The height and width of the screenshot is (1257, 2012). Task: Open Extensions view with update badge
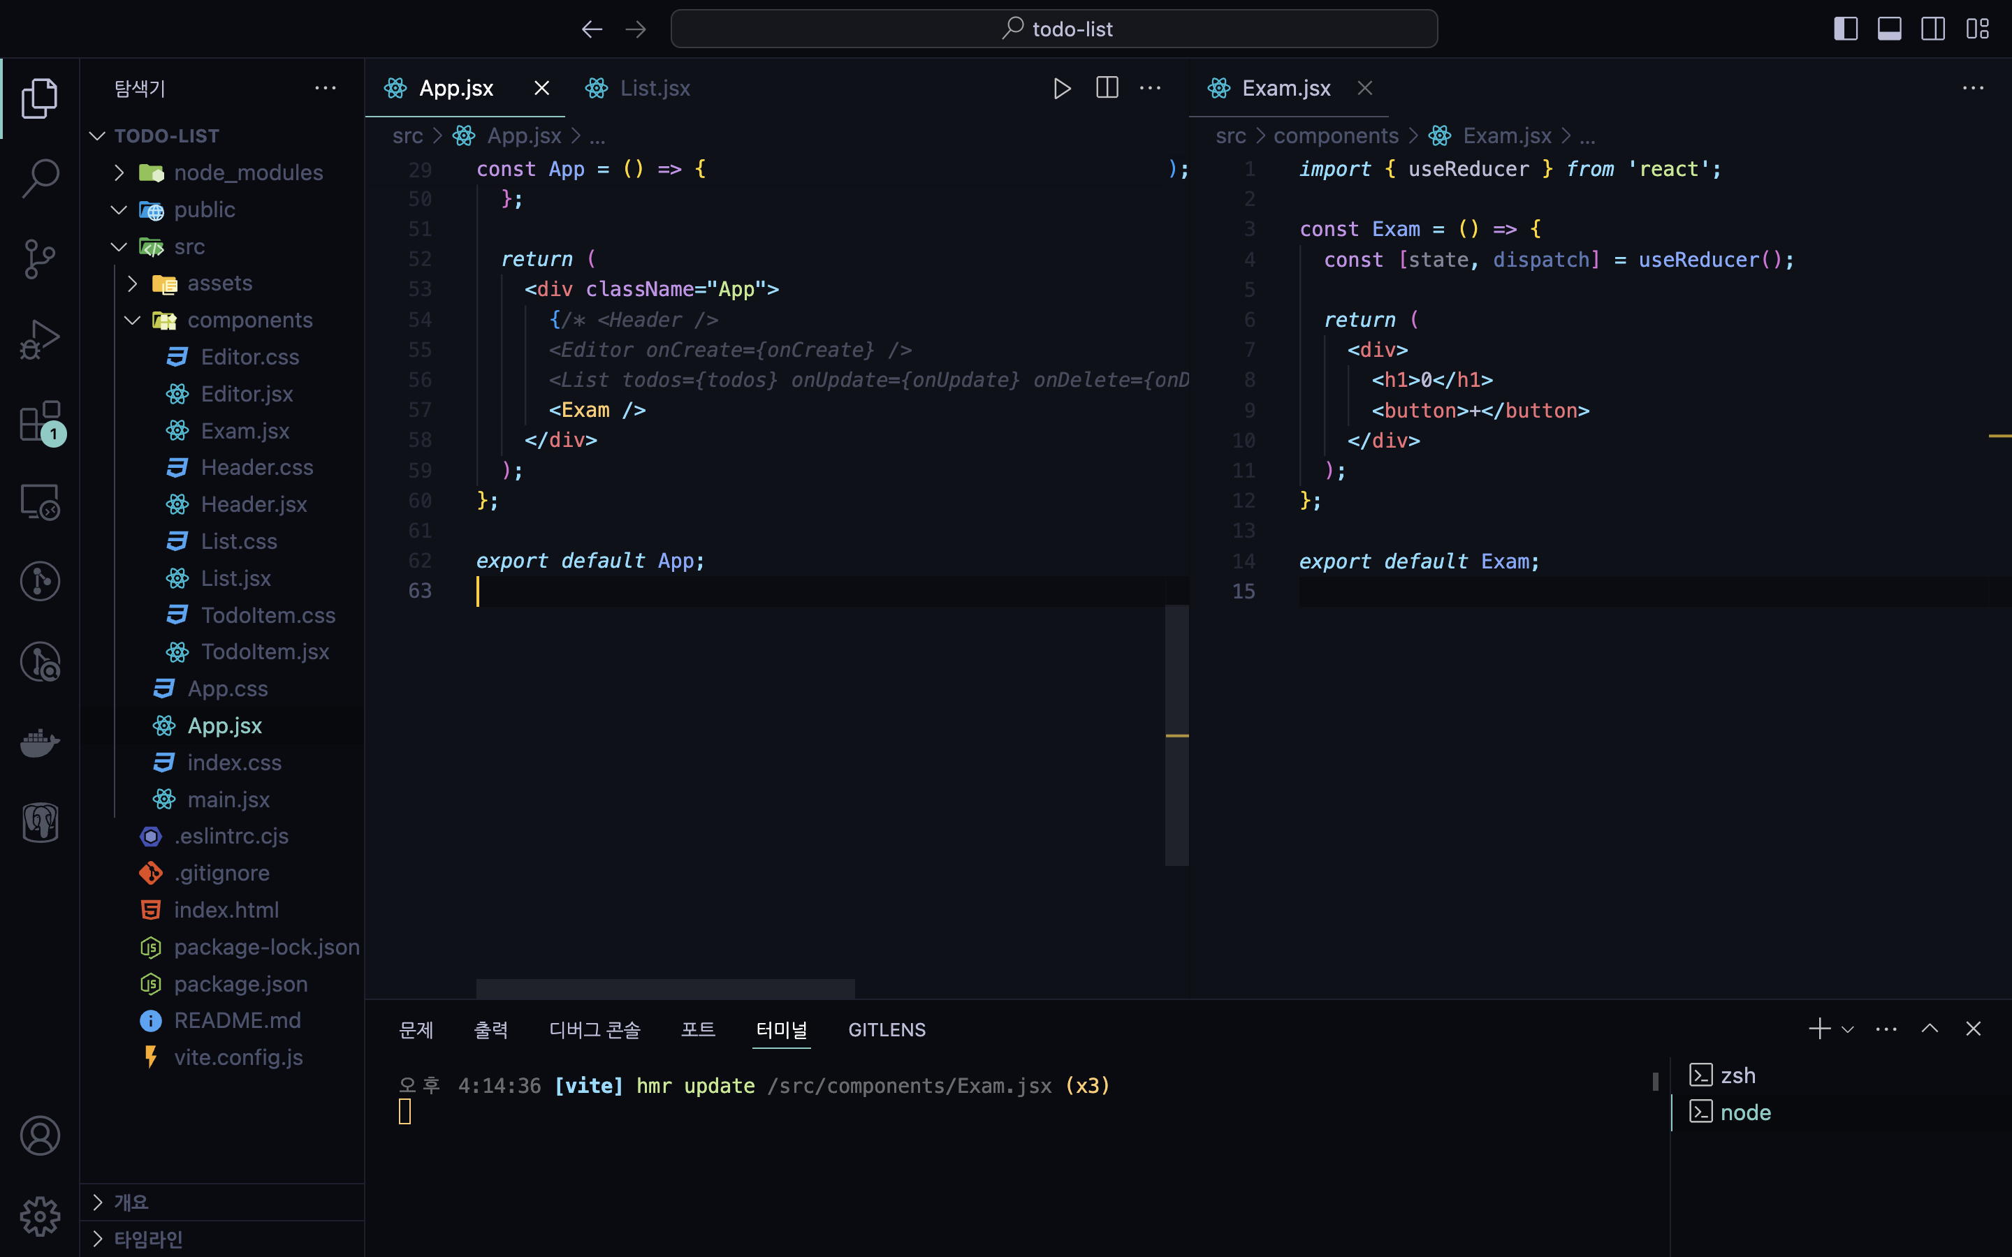(39, 422)
